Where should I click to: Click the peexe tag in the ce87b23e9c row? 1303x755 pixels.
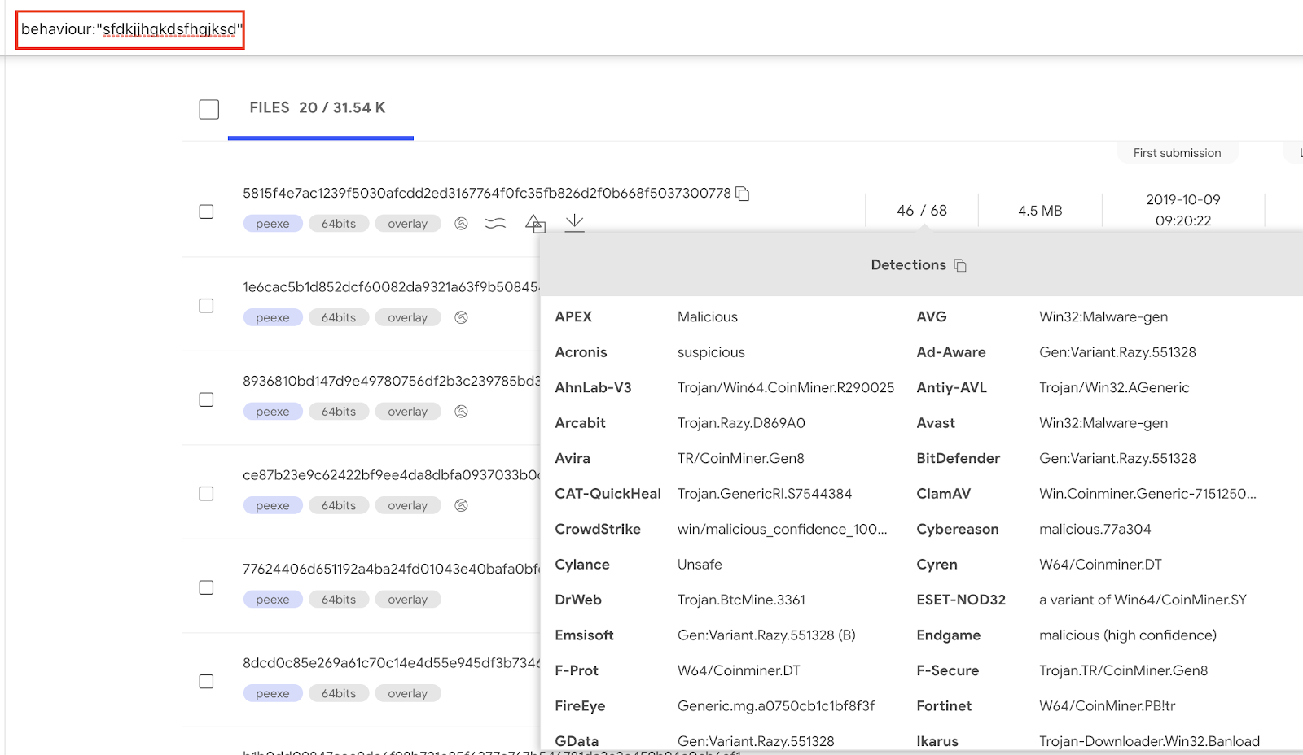(273, 505)
